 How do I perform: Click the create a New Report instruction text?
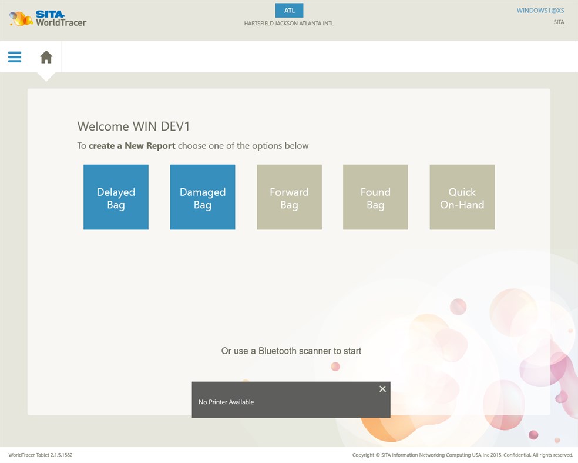pyautogui.click(x=193, y=145)
